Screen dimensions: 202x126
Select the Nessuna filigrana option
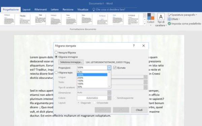coord(65,52)
